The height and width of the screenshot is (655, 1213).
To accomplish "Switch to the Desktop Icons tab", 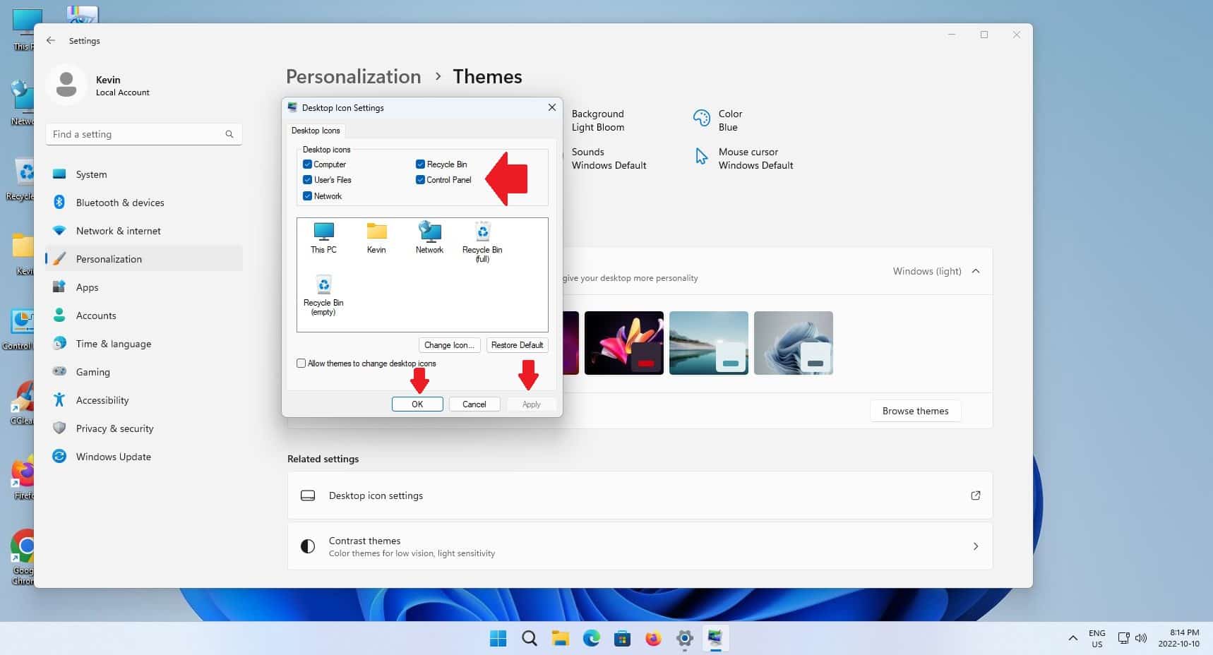I will 315,130.
